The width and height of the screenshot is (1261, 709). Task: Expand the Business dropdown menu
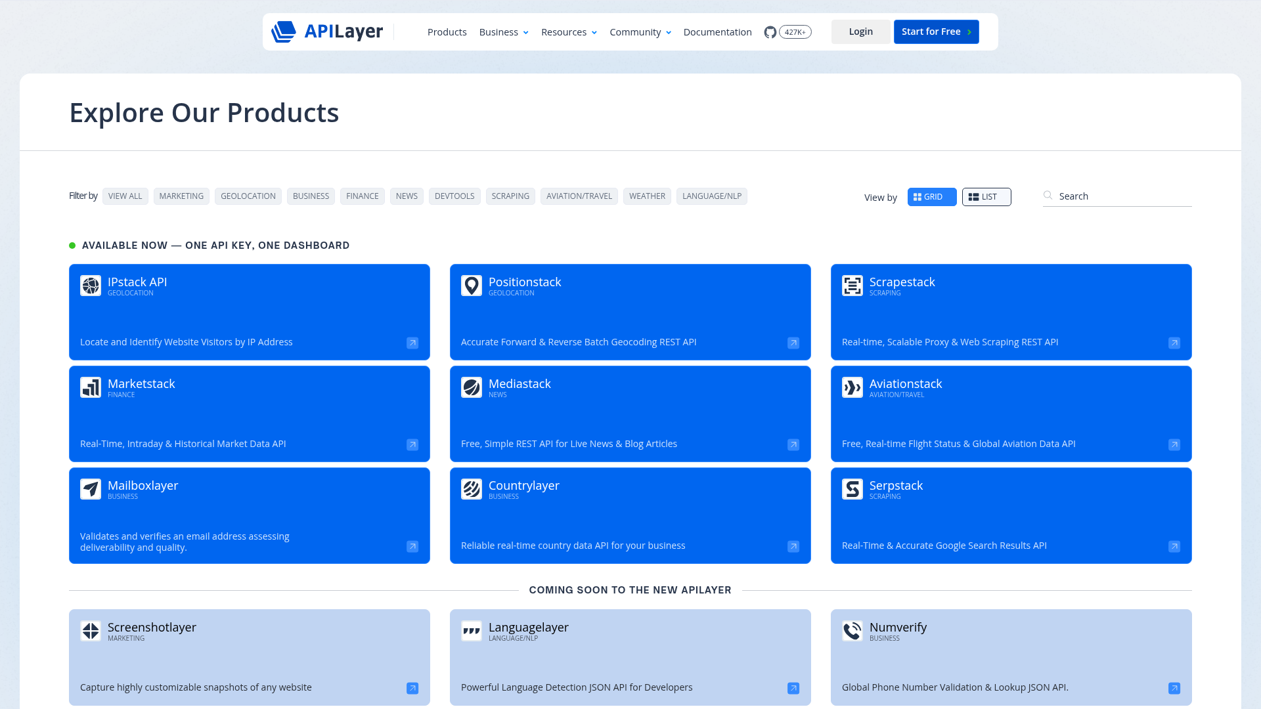pos(504,32)
